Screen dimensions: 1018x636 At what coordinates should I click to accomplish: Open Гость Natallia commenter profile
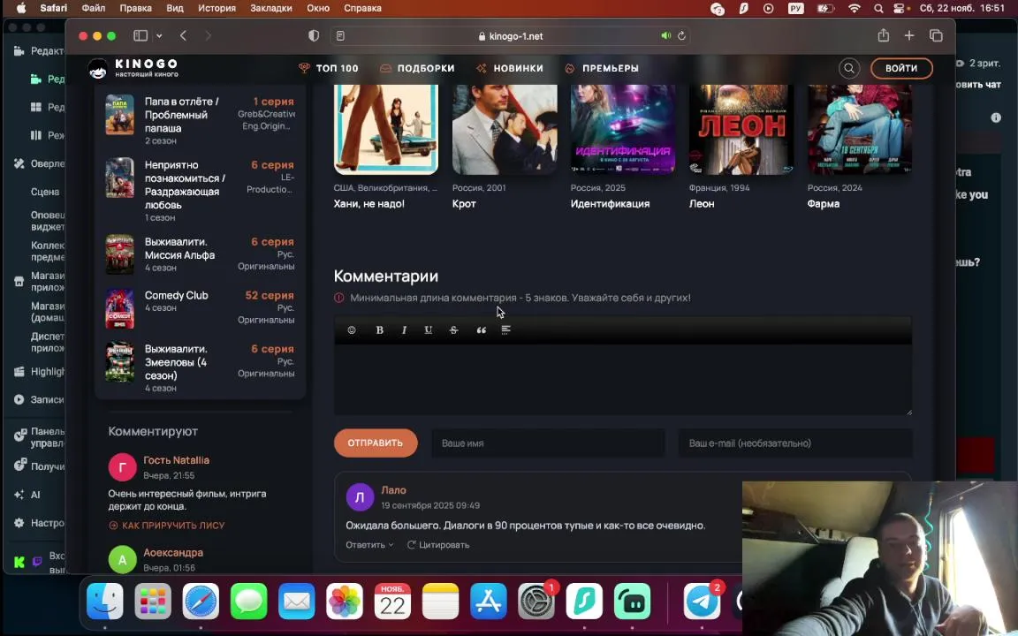pyautogui.click(x=177, y=460)
